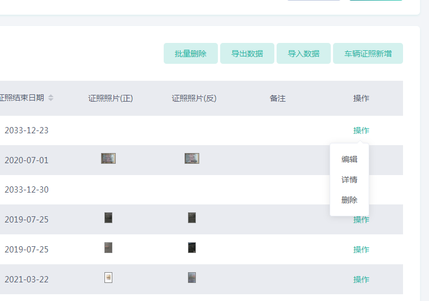
Task: Preview back license photo for 2021-03-22 row
Action: click(192, 277)
